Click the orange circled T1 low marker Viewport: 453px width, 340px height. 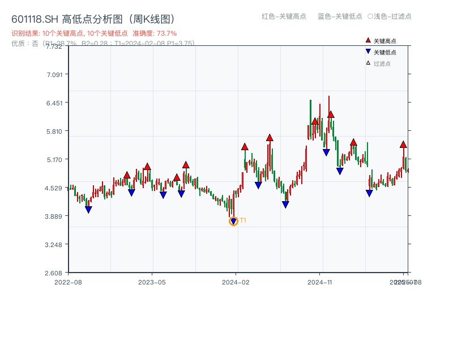tap(233, 222)
